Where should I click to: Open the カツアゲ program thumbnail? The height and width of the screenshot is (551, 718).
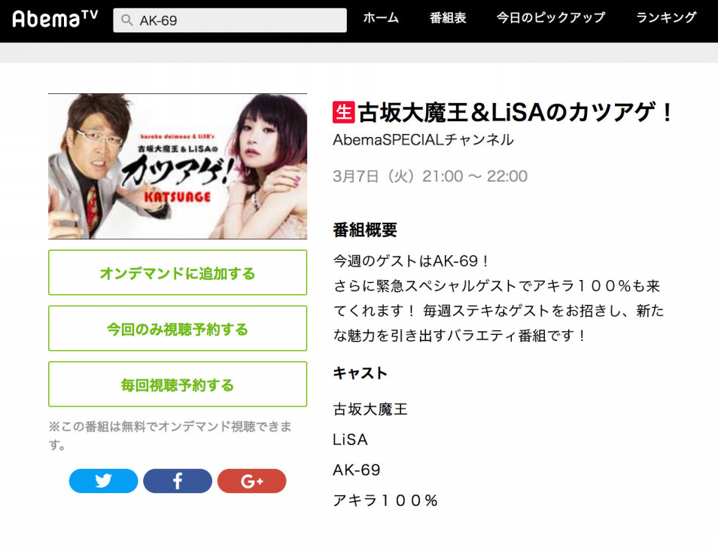pyautogui.click(x=178, y=166)
